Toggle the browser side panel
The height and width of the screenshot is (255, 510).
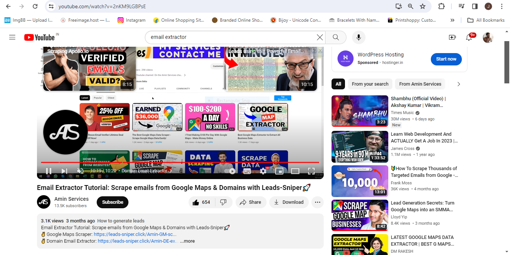(x=475, y=6)
